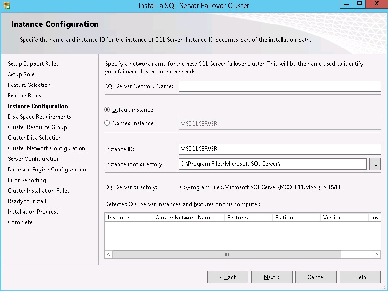388x291 pixels.
Task: Click the Installation Progress step
Action: [33, 212]
